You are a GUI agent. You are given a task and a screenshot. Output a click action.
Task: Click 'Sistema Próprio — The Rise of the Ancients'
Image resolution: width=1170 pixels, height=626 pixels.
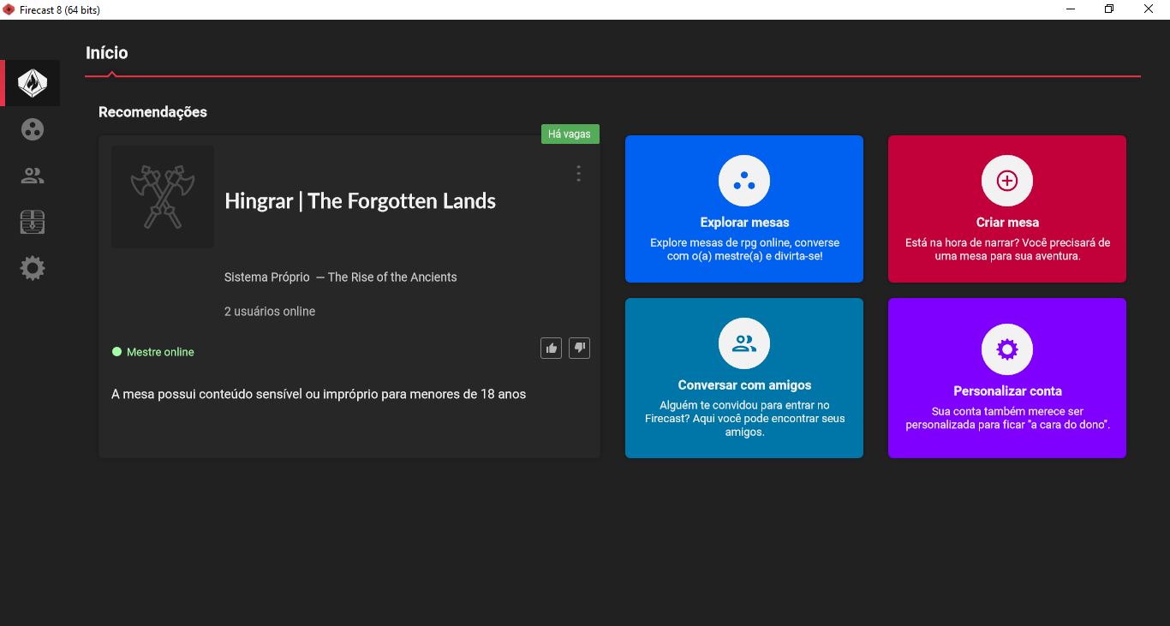(341, 277)
